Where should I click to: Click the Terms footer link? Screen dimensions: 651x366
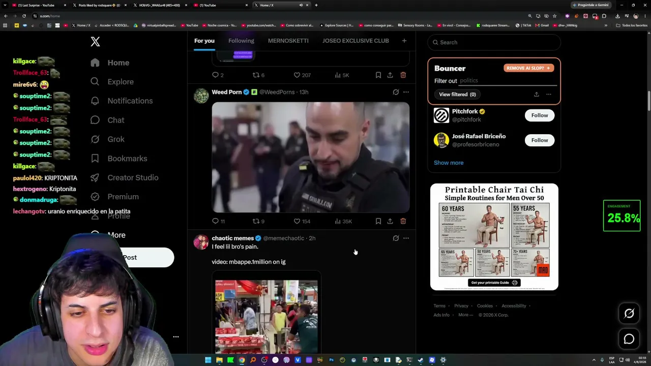coord(439,306)
